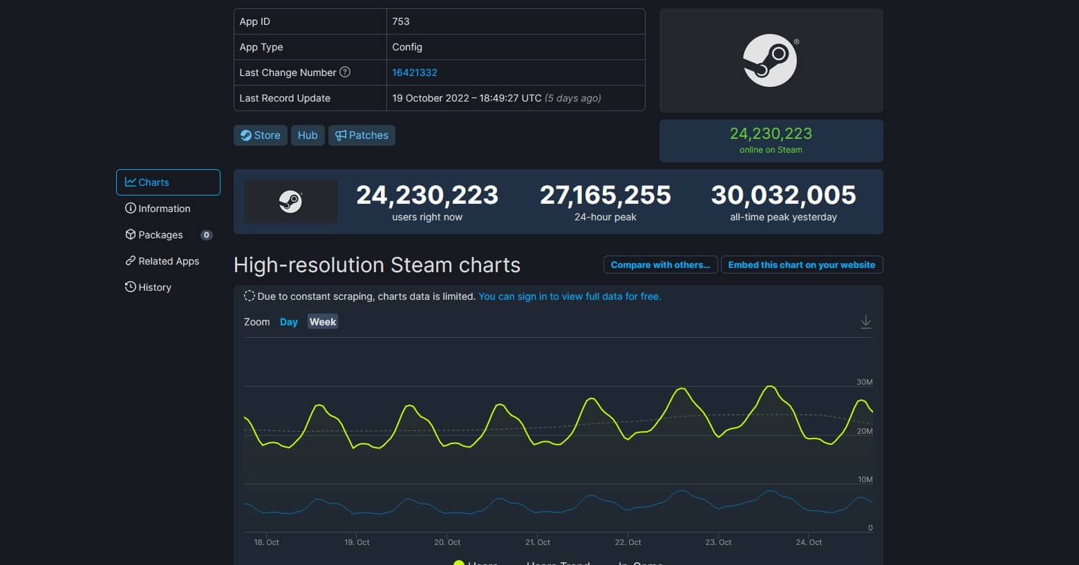Click the Hub button
The height and width of the screenshot is (565, 1079).
click(308, 135)
